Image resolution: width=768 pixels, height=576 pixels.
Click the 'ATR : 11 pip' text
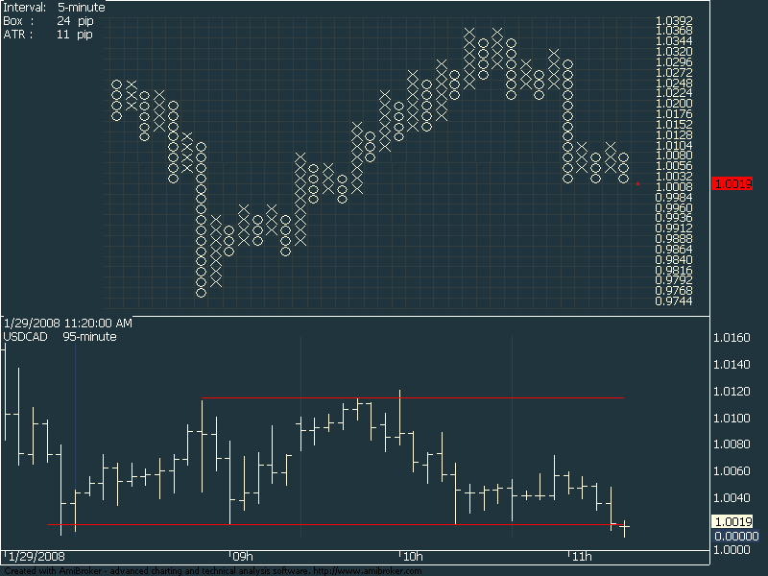pos(48,35)
